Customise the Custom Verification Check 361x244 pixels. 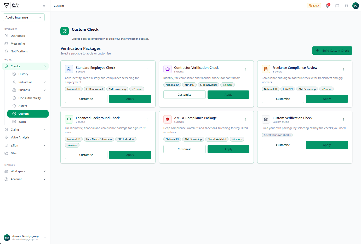283,145
